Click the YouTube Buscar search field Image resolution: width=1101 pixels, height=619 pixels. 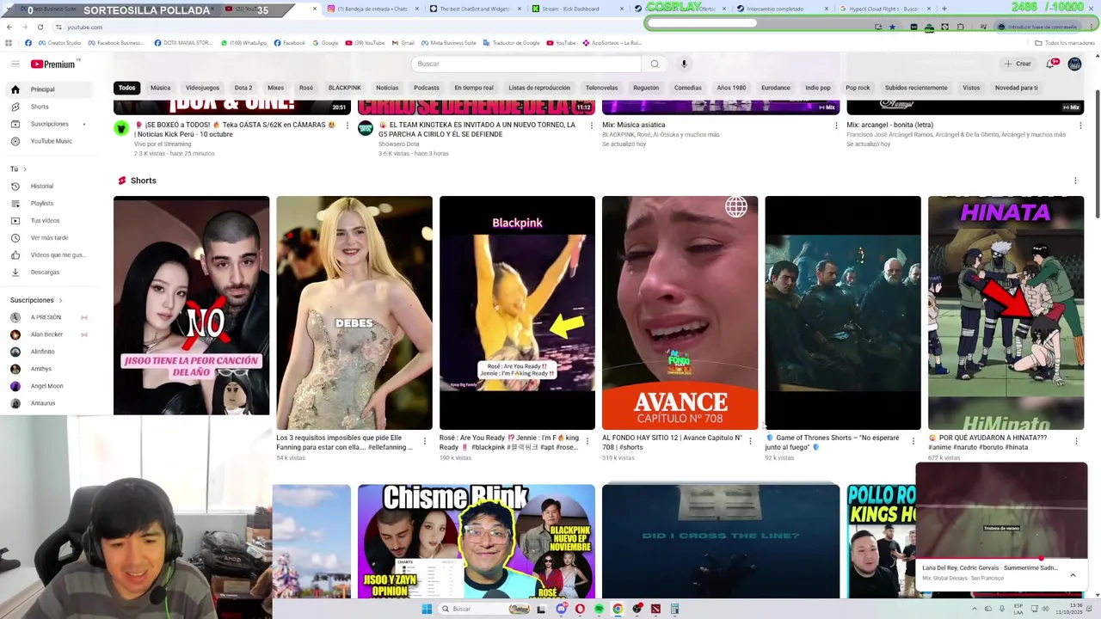coord(526,64)
